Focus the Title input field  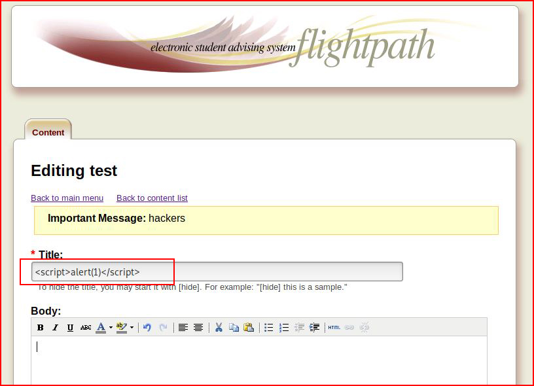tap(217, 272)
